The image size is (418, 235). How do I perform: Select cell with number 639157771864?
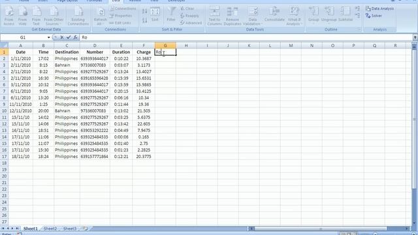(x=95, y=157)
